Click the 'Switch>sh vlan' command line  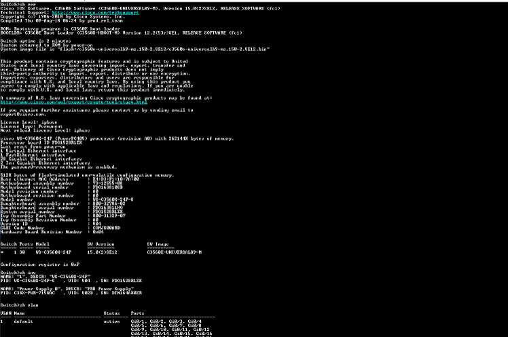19,305
